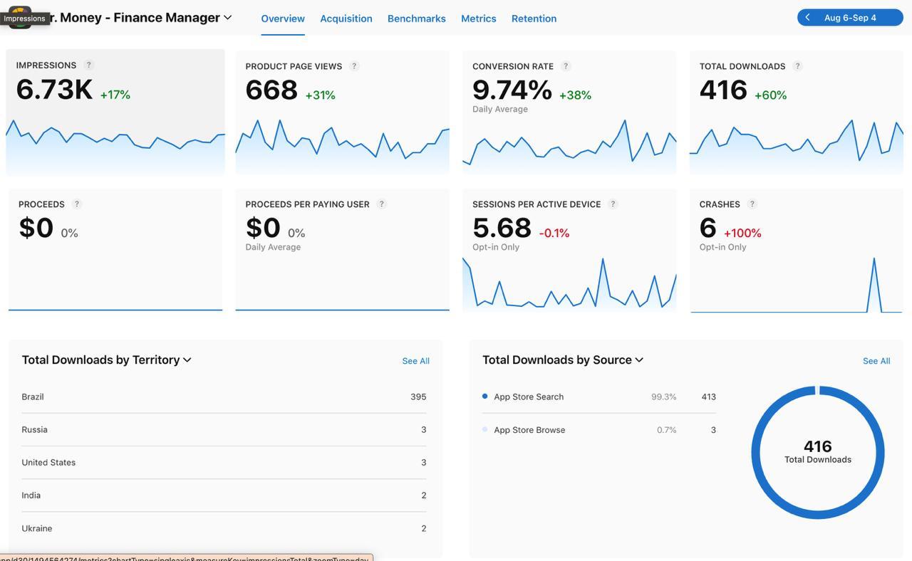Switch to the Acquisition tab
The width and height of the screenshot is (912, 561).
(x=346, y=19)
